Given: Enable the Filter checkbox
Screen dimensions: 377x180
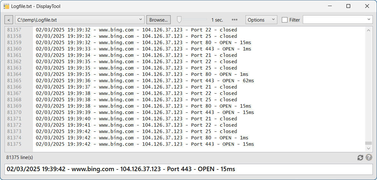Looking at the screenshot, I should pyautogui.click(x=285, y=20).
